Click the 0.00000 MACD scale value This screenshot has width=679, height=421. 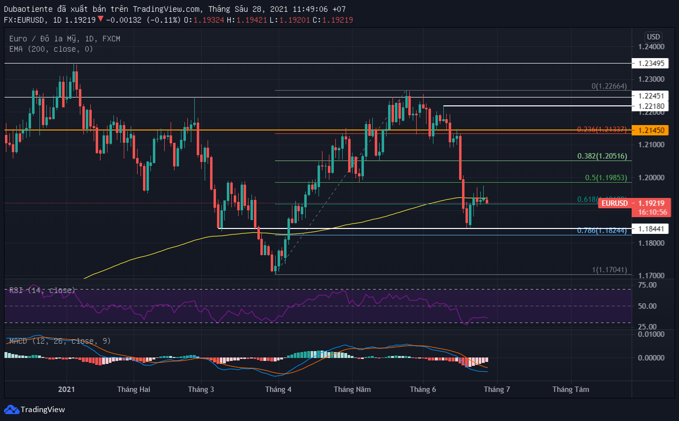pyautogui.click(x=651, y=357)
